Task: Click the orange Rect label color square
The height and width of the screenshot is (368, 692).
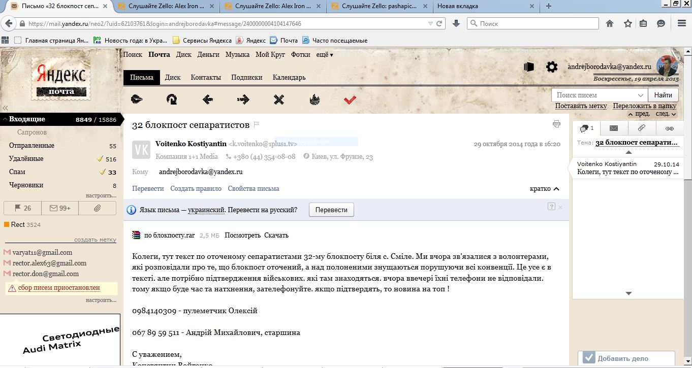Action: (x=7, y=224)
